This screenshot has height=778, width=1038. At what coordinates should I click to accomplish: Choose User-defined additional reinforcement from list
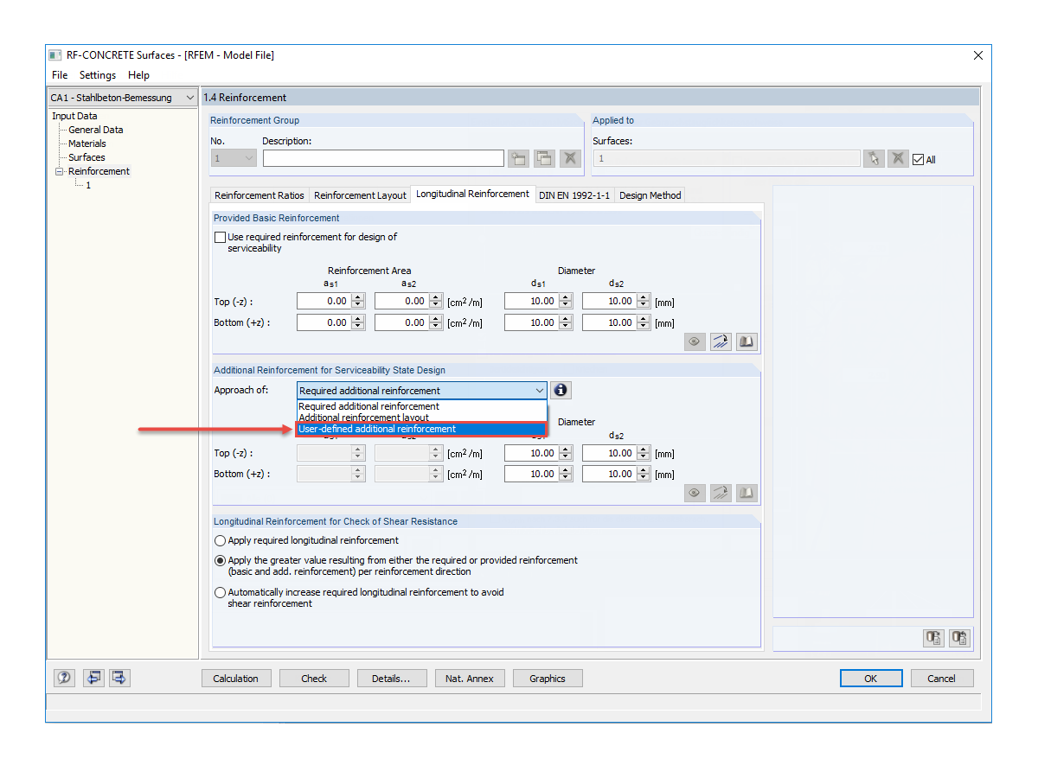[x=421, y=429]
